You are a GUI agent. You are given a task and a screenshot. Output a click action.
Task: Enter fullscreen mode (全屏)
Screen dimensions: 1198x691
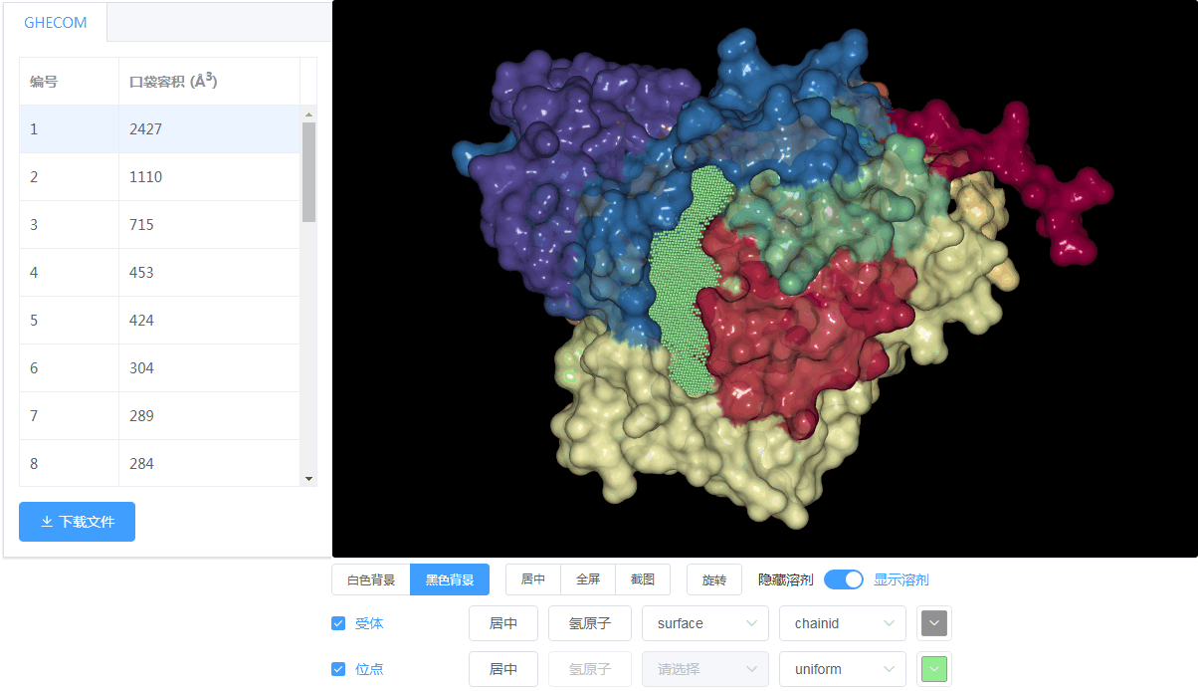(x=588, y=579)
